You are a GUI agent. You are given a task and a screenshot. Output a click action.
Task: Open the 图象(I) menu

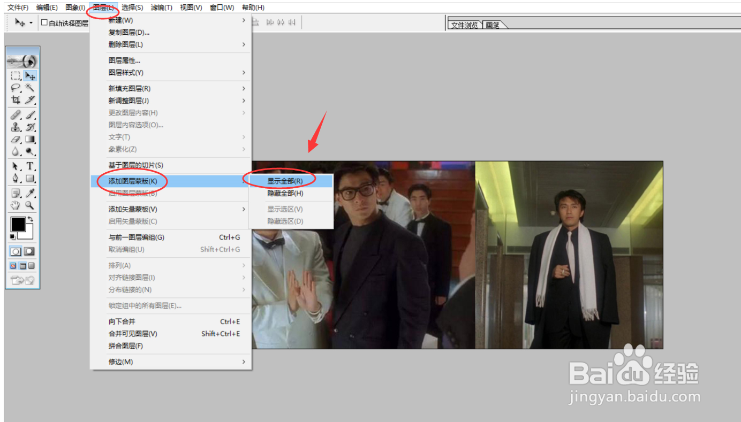tap(75, 7)
